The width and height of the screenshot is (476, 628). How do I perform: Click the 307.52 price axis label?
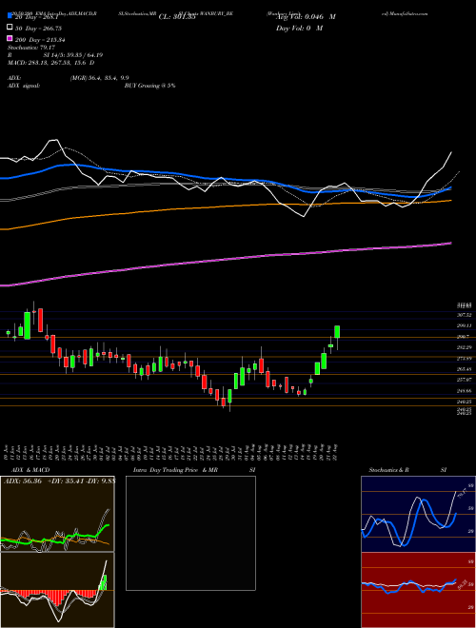tap(464, 315)
